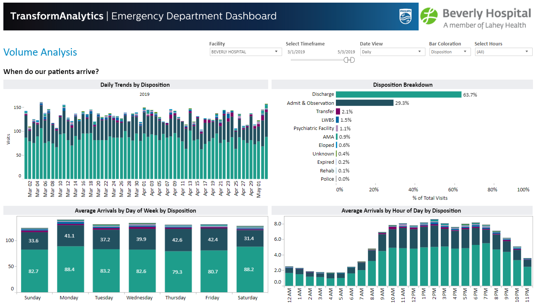Click the purple Transfer bar
Viewport: 539px width, 308px height.
(338, 112)
